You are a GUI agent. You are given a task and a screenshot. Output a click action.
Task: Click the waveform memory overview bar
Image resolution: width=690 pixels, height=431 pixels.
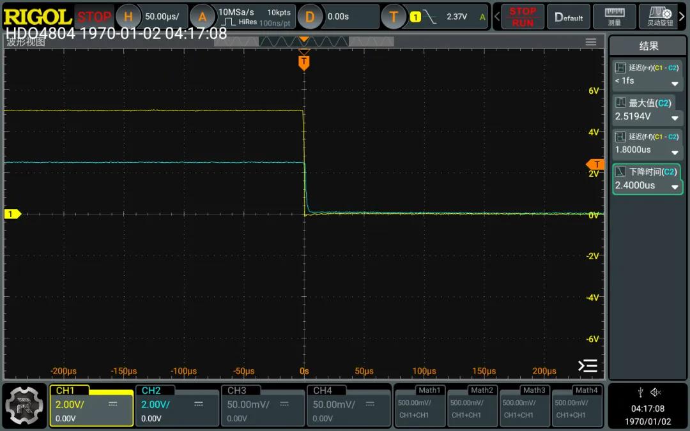pyautogui.click(x=303, y=42)
